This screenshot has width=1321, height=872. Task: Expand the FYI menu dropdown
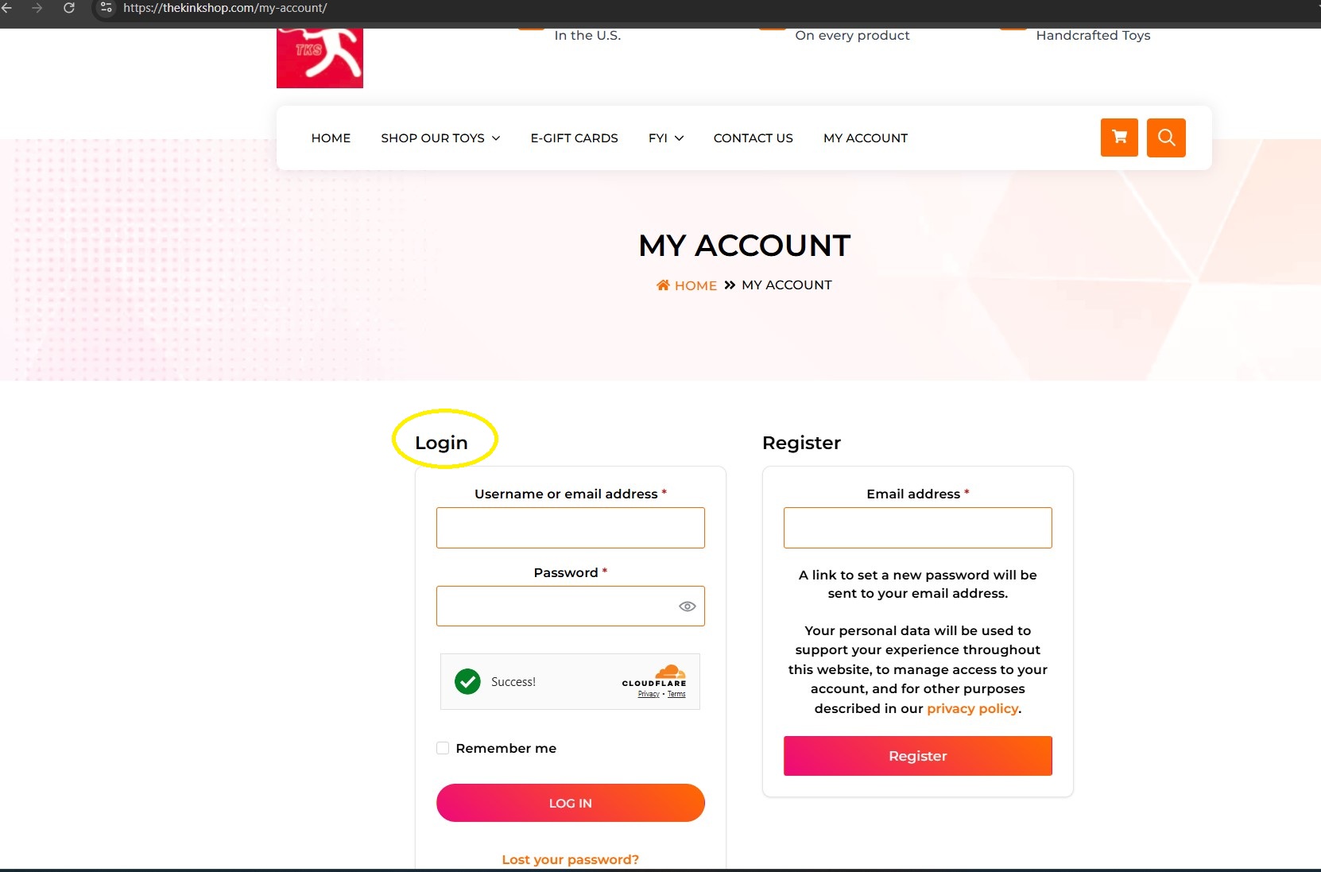666,138
